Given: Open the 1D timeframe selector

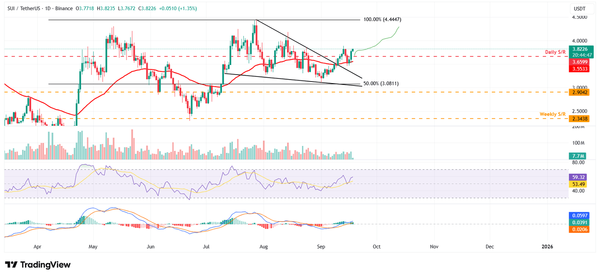Looking at the screenshot, I should coord(48,8).
